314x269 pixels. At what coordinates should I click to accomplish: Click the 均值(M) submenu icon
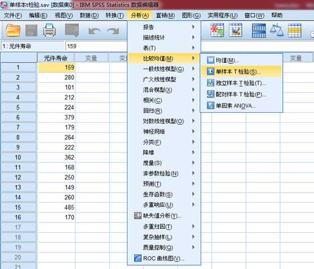click(210, 60)
